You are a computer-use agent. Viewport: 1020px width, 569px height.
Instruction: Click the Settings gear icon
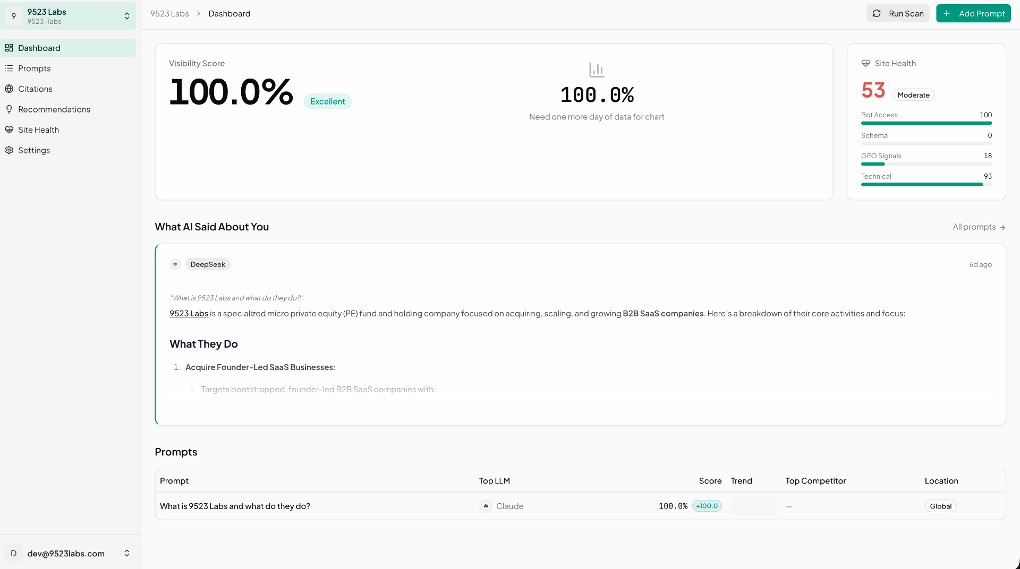point(9,150)
